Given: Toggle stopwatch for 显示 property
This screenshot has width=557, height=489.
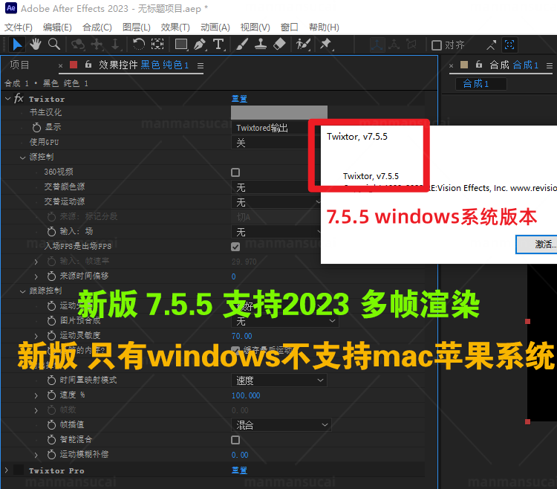Looking at the screenshot, I should [36, 127].
